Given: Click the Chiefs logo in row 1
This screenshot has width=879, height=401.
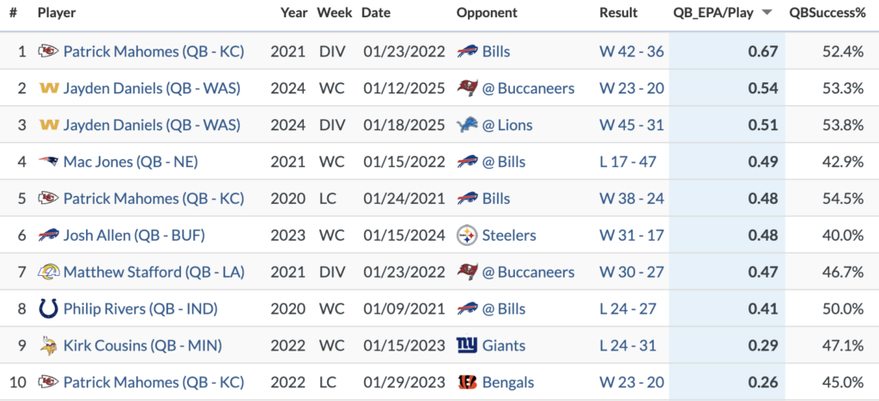Looking at the screenshot, I should pyautogui.click(x=48, y=52).
